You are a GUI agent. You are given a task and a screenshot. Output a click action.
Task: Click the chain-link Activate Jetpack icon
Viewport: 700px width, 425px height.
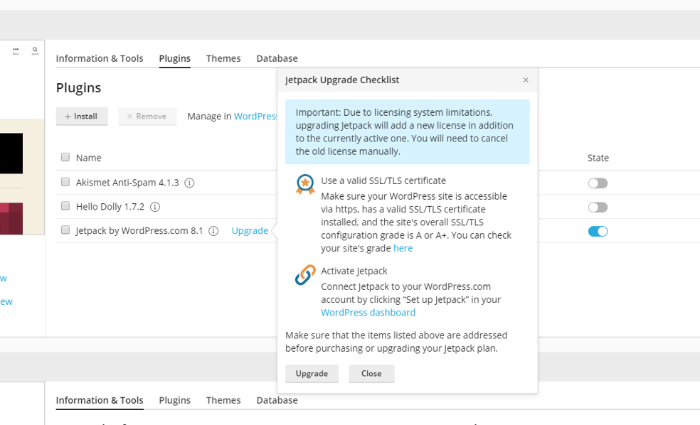(305, 275)
